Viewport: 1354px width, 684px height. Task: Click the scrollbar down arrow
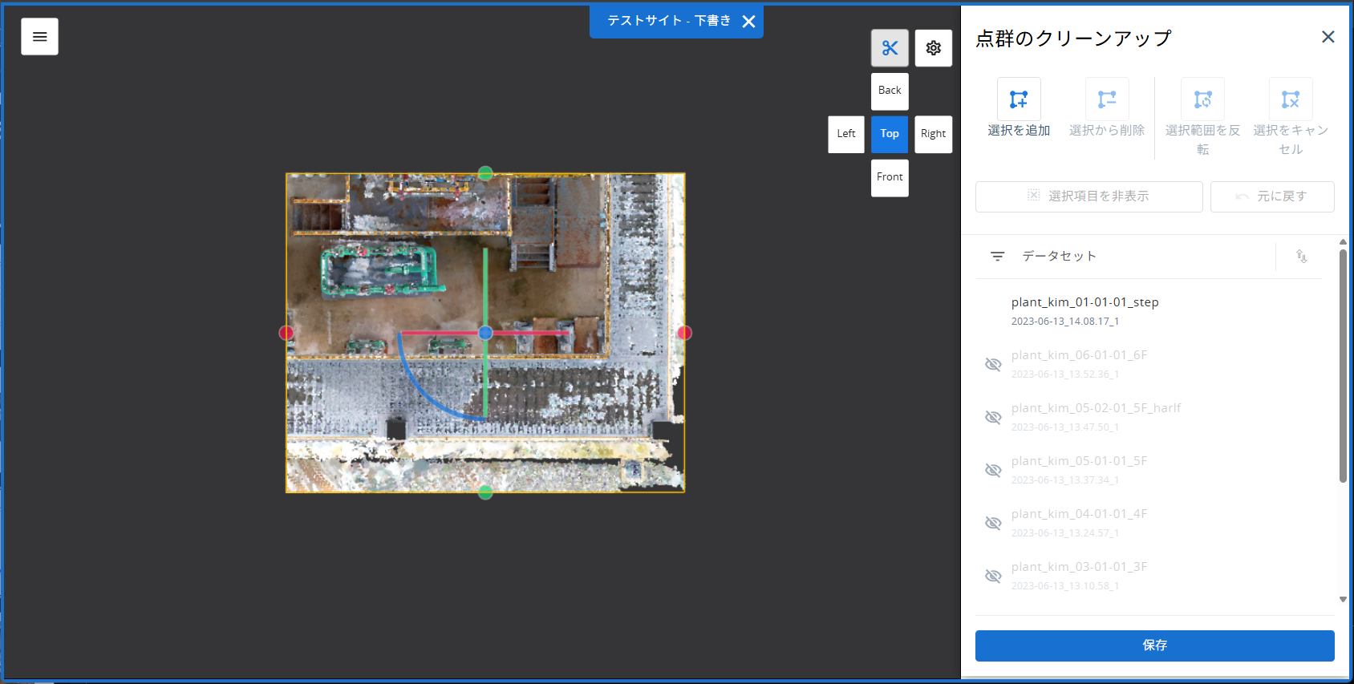pos(1343,599)
